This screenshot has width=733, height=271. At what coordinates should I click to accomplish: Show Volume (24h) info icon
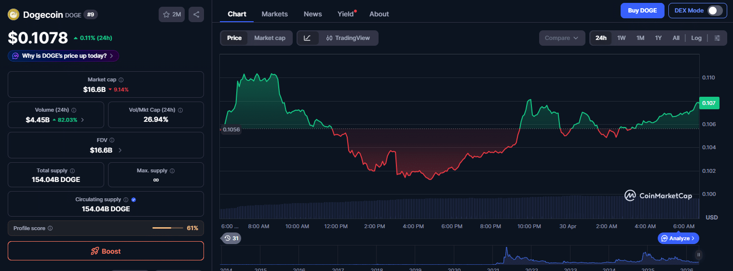click(74, 110)
